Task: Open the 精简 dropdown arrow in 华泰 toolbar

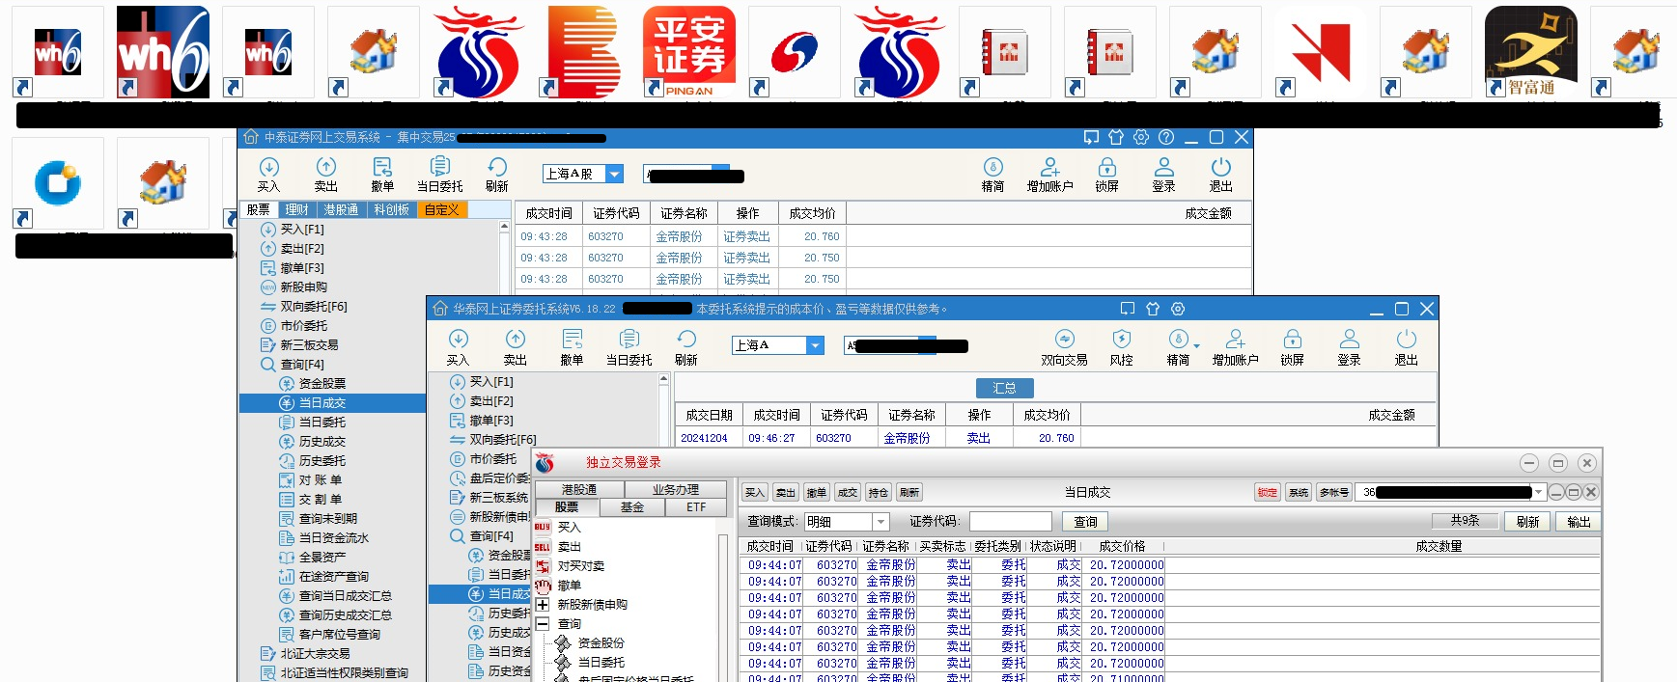Action: pos(1197,345)
